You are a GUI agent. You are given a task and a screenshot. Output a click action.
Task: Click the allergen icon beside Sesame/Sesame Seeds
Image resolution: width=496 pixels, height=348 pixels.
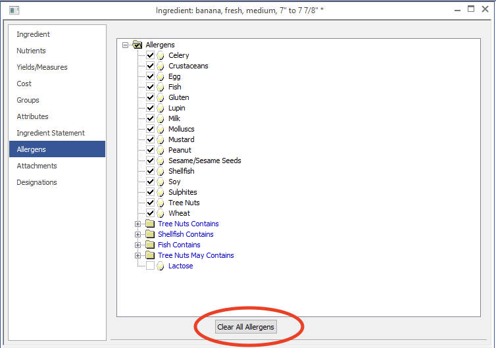pyautogui.click(x=161, y=161)
